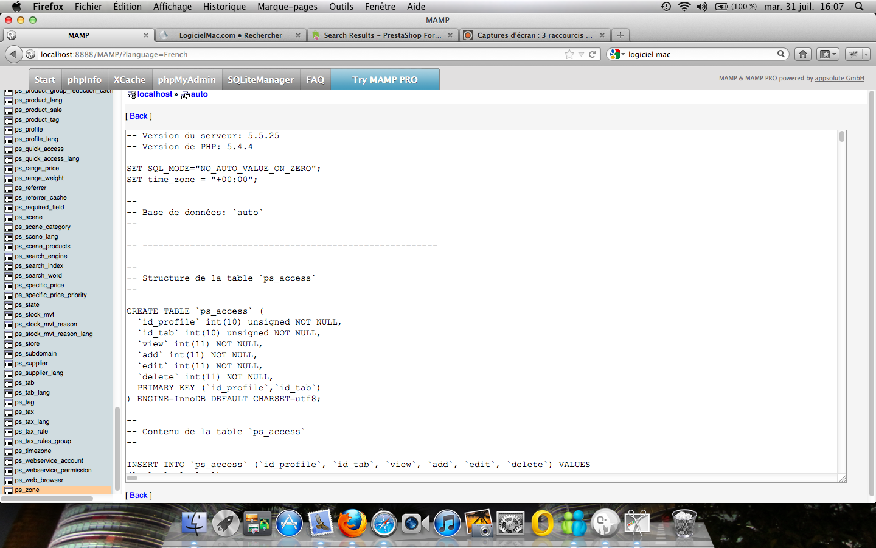Open Spotlight search in the menu bar

tap(859, 6)
